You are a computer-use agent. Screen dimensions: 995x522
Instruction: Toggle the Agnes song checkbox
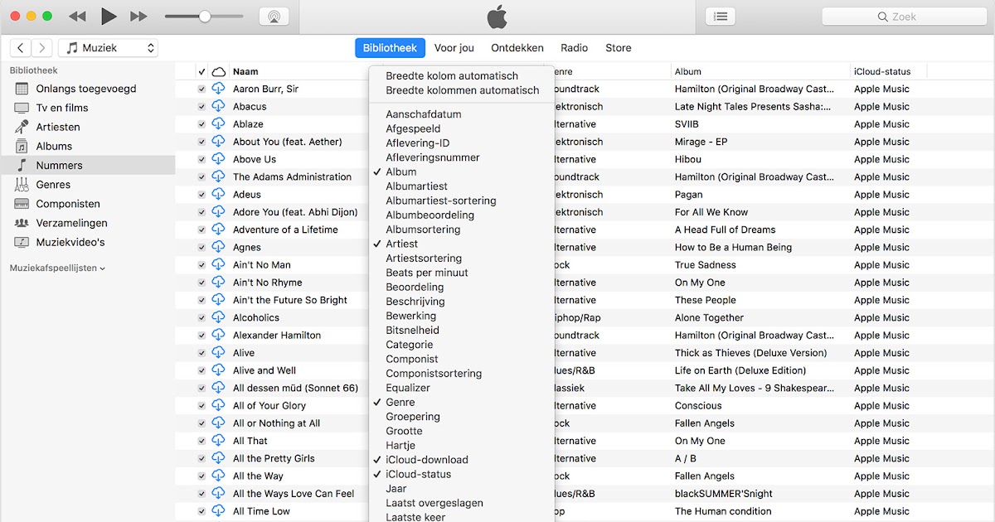coord(201,247)
